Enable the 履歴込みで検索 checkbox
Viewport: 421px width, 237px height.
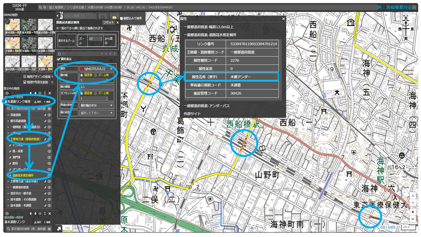[x=121, y=18]
